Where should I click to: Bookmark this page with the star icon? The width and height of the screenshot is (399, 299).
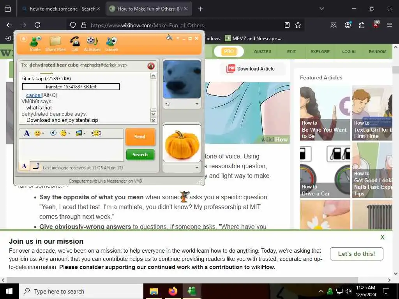click(298, 25)
